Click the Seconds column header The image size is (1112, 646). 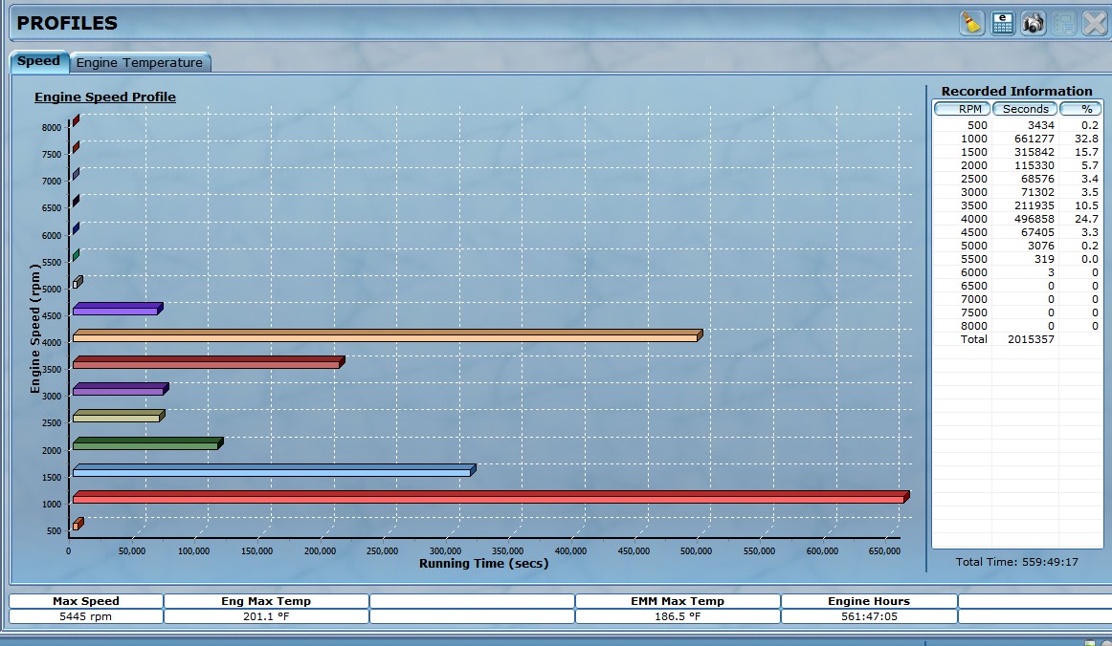[1026, 109]
